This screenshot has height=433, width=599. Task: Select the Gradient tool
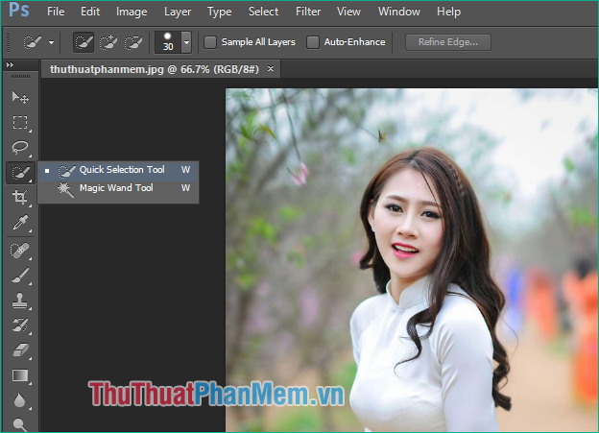click(20, 375)
